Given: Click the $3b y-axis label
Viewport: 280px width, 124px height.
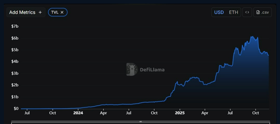Looking at the screenshot, I should point(15,73).
